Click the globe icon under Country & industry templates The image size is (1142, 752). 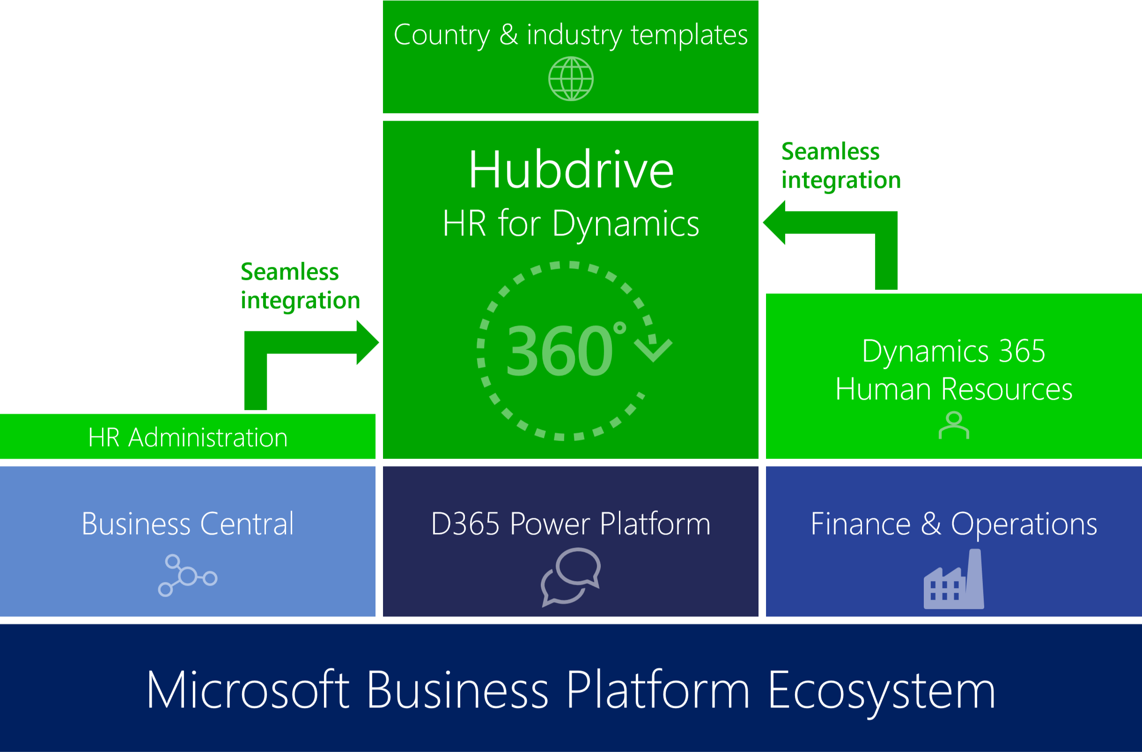(571, 79)
